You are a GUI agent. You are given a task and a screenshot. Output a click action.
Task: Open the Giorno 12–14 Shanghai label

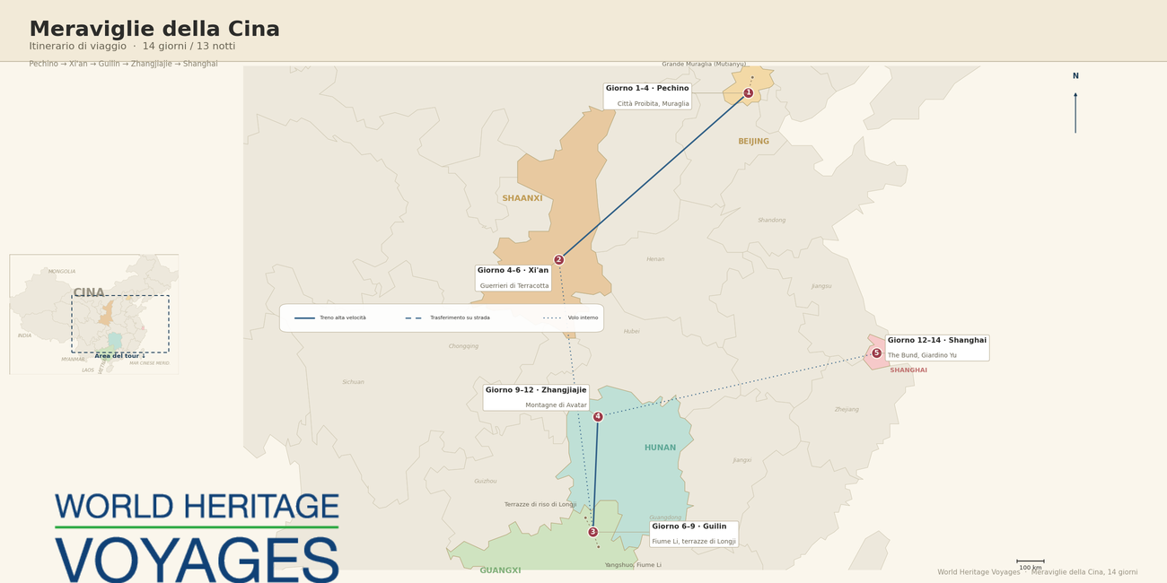[x=937, y=348]
